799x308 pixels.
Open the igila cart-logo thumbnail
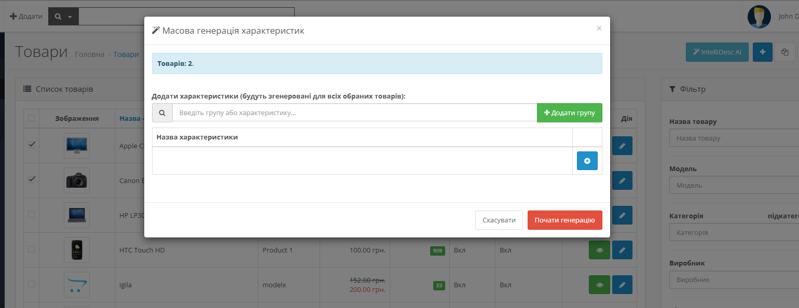click(x=77, y=285)
